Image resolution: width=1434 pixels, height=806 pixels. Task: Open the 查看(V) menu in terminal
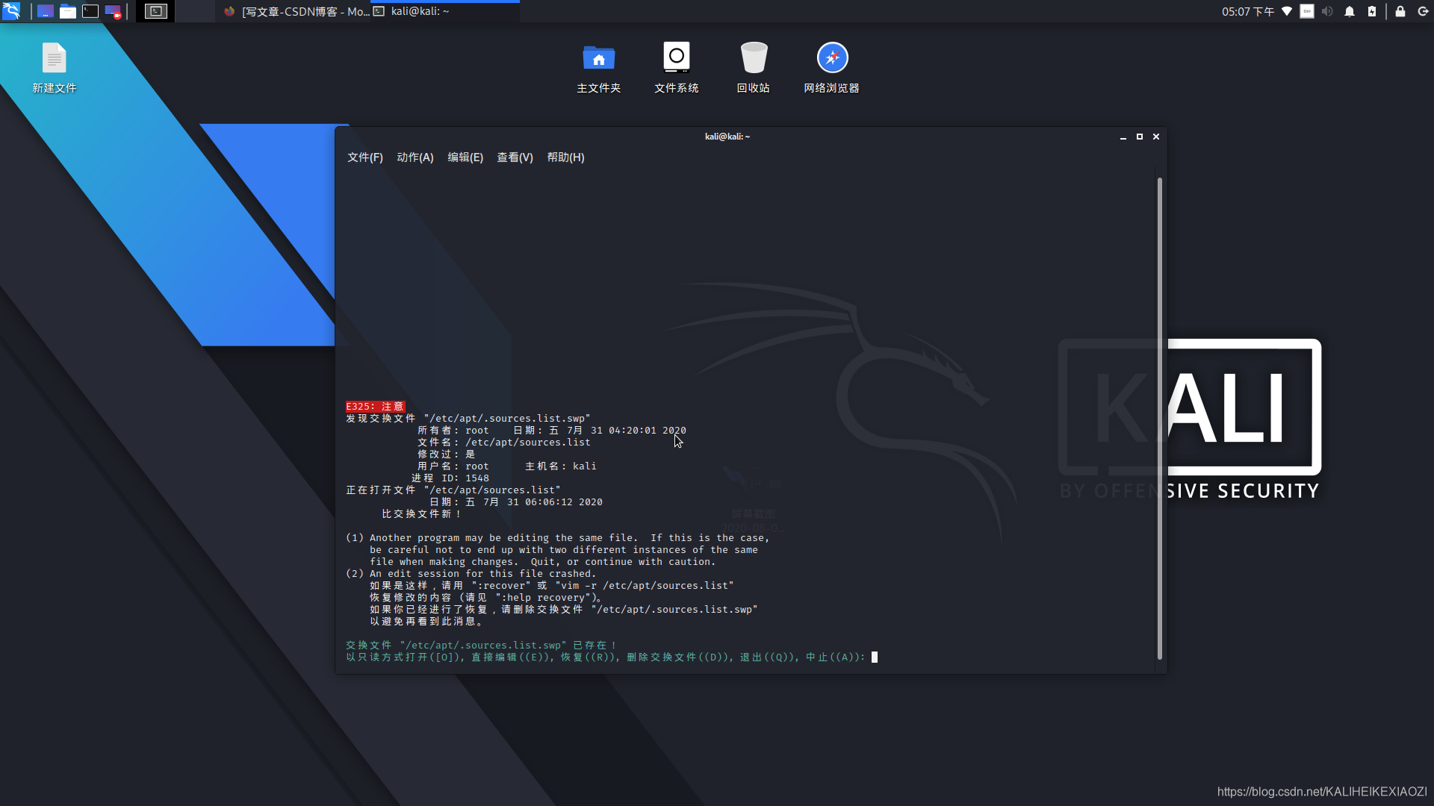[515, 157]
